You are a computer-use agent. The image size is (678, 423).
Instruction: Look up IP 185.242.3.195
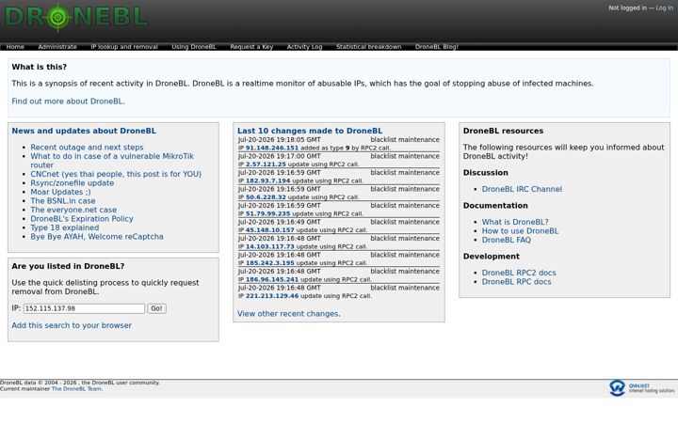[270, 263]
